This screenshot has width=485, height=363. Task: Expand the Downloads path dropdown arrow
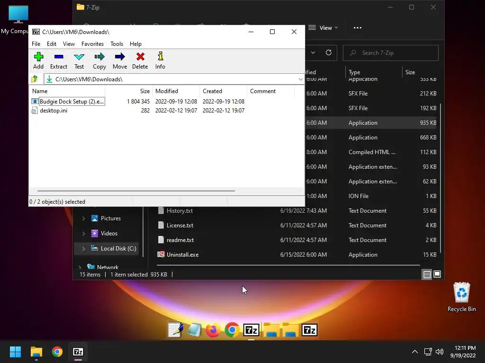click(x=300, y=79)
